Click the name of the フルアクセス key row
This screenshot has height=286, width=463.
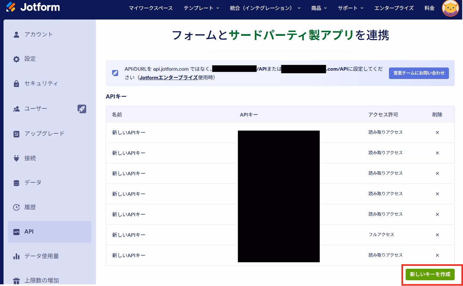pyautogui.click(x=129, y=235)
